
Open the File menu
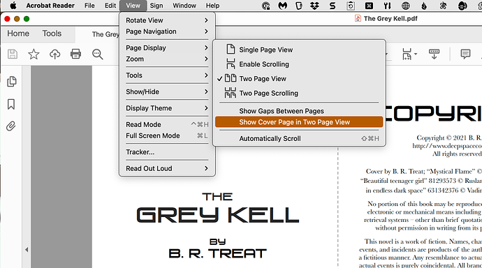pos(89,6)
